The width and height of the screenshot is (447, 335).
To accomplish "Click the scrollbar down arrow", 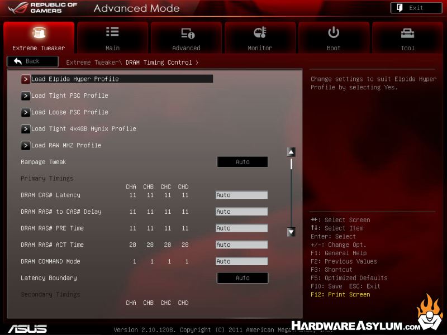I will 291,232.
